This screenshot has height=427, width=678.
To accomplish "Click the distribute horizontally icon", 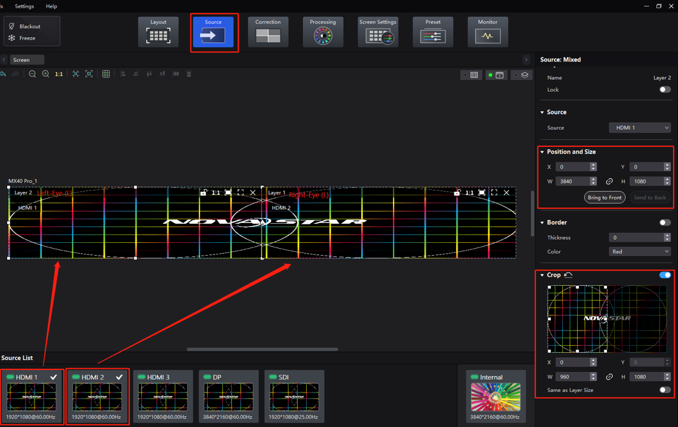I will click(x=176, y=74).
